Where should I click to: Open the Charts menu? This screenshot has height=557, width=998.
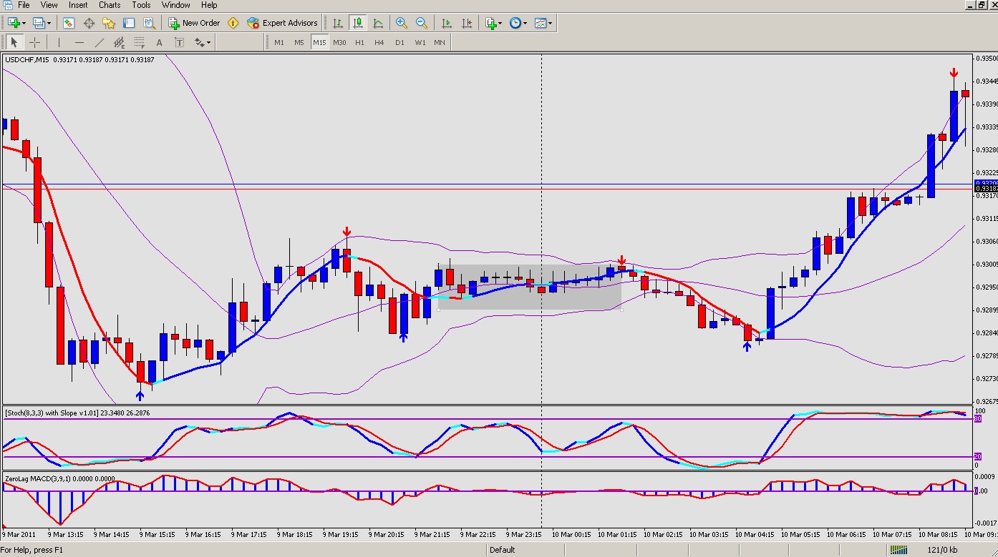pyautogui.click(x=110, y=5)
